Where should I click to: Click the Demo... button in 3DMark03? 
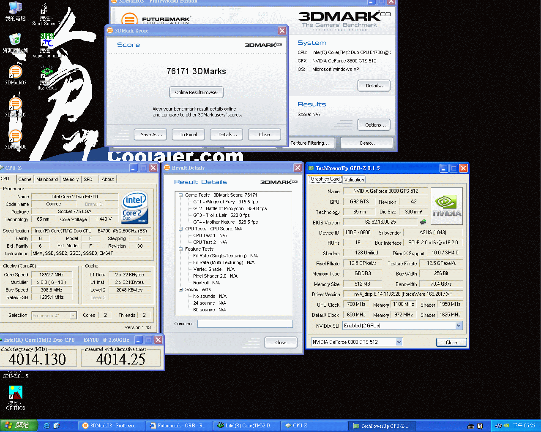click(x=367, y=143)
